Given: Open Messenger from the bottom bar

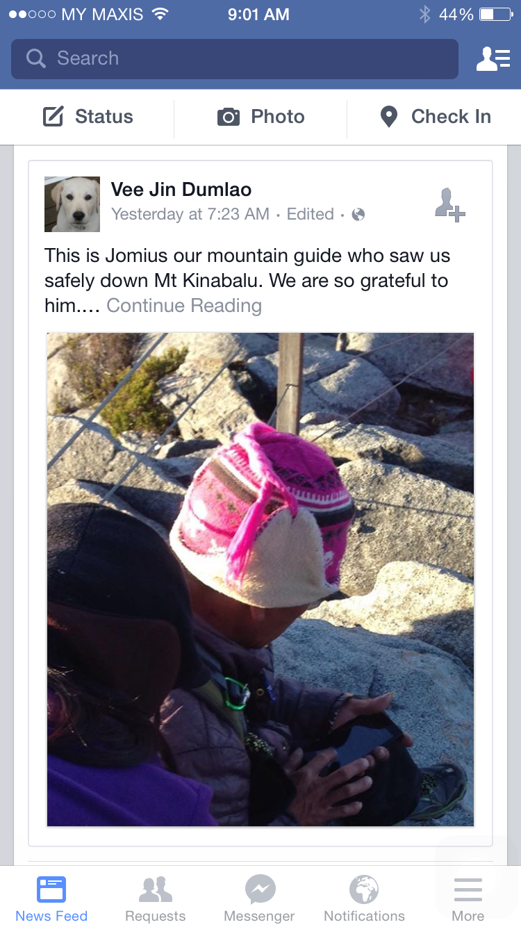Looking at the screenshot, I should pos(260,898).
